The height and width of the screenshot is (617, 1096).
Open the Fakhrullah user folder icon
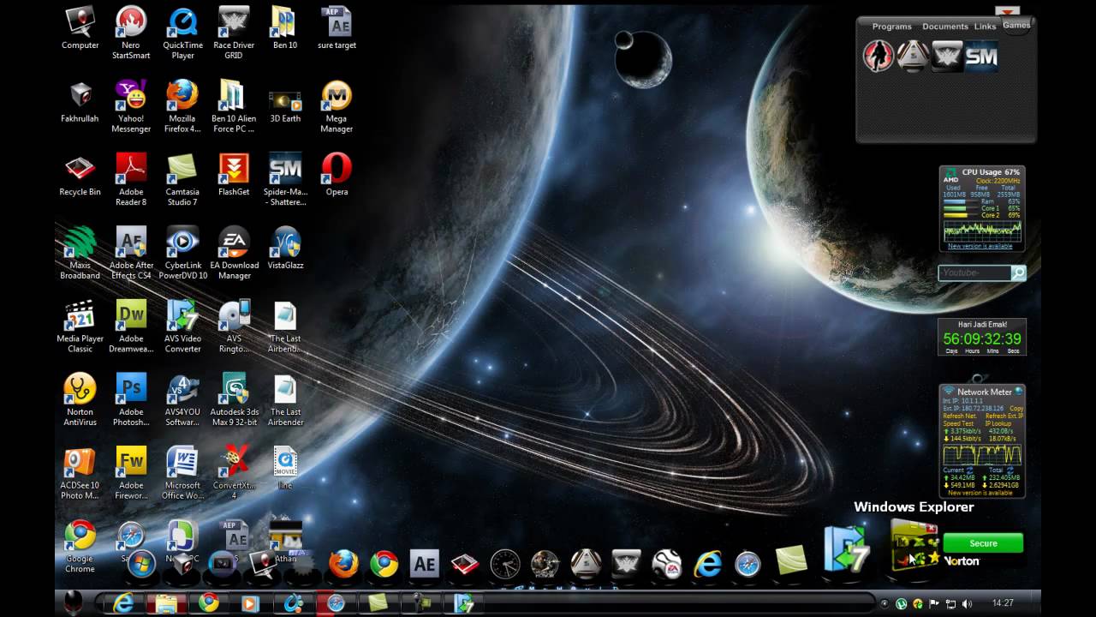pos(80,102)
